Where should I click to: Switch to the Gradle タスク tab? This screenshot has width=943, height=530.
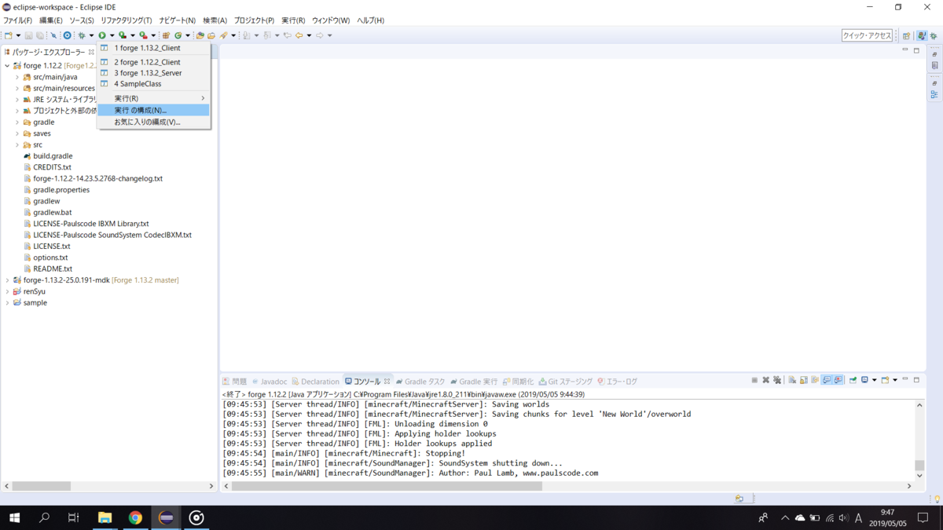(x=420, y=381)
